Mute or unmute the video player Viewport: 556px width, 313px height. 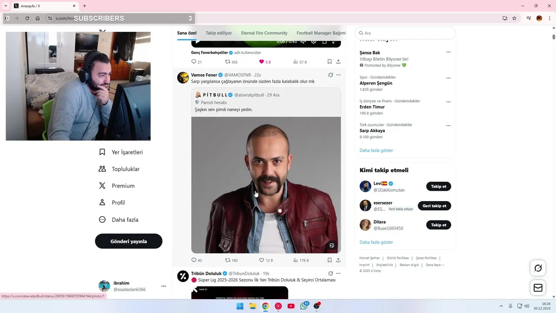coord(303,42)
